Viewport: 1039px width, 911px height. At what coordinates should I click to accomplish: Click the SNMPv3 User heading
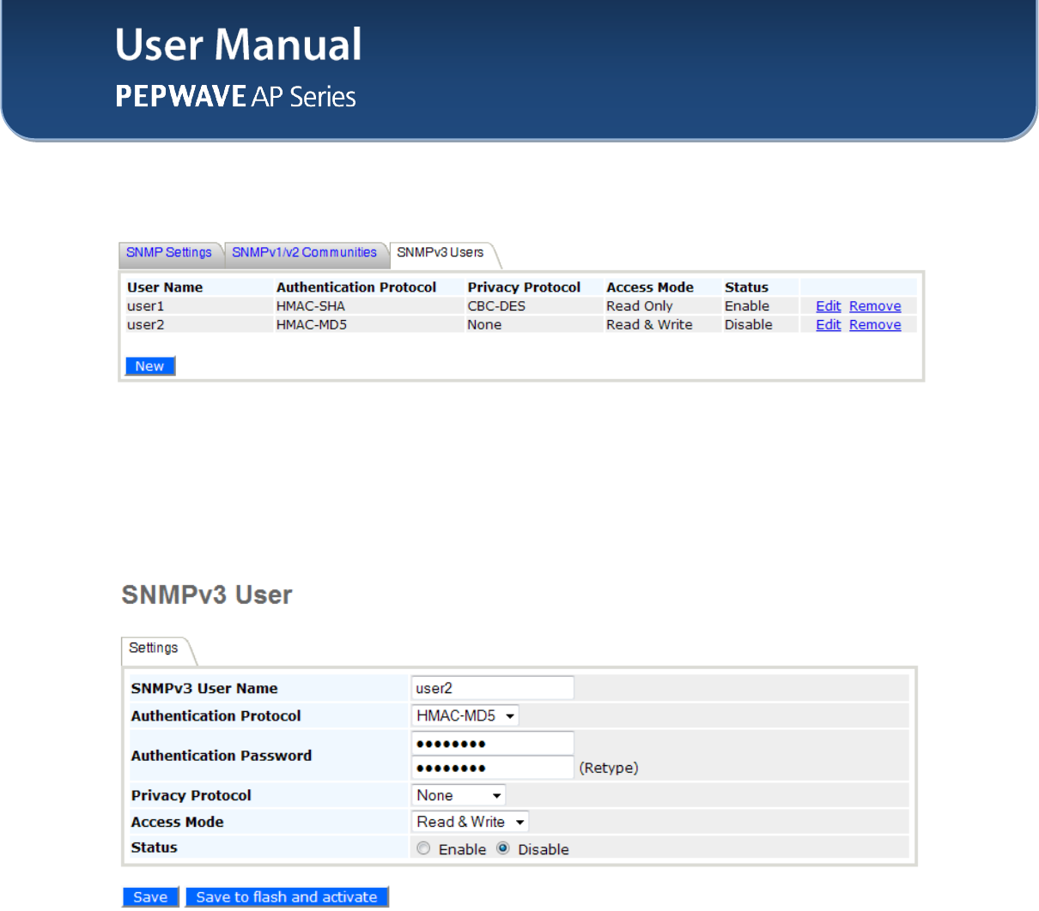click(207, 594)
